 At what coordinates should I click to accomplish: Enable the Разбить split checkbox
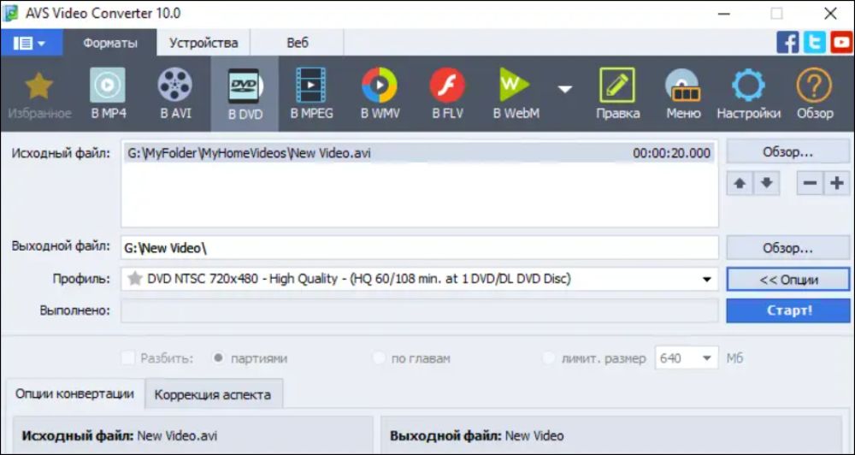128,358
